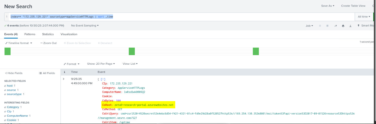Open the Format dropdown
This screenshot has height=124, width=376.
point(72,64)
